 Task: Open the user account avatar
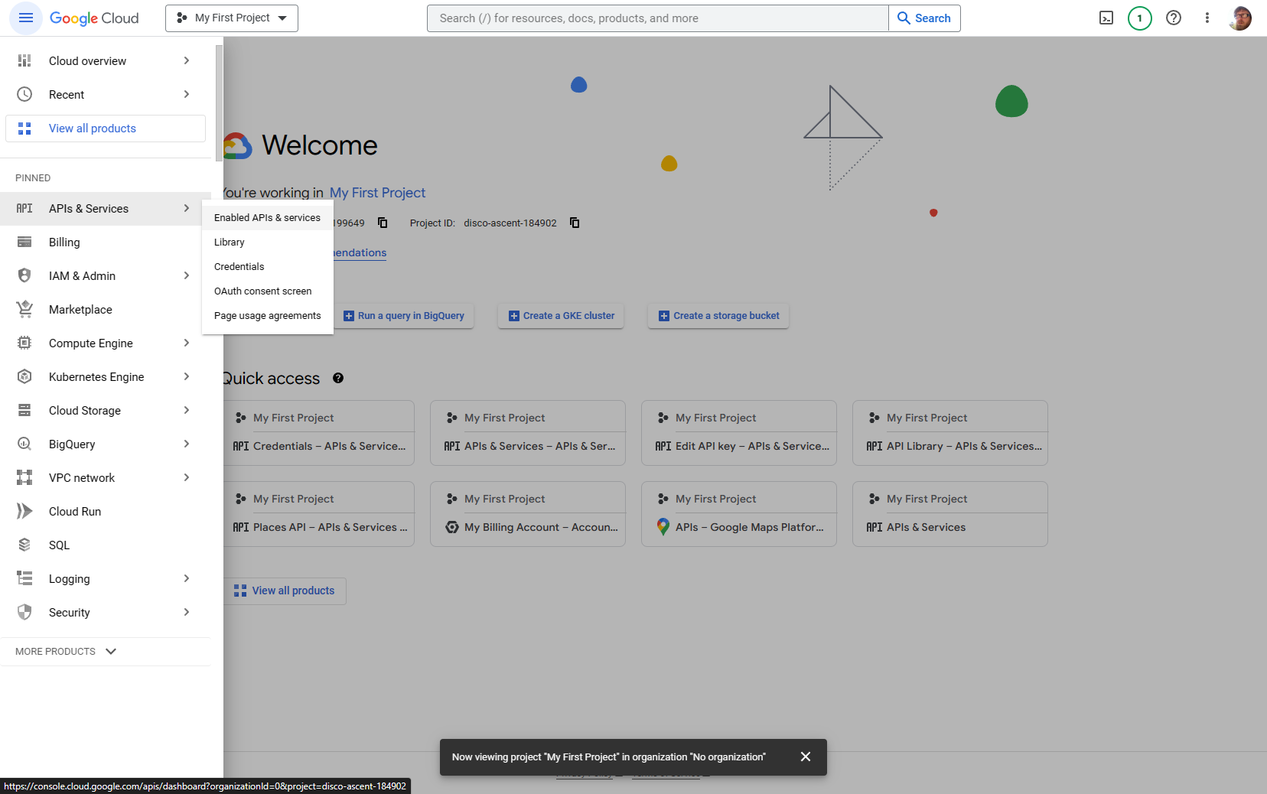1240,18
